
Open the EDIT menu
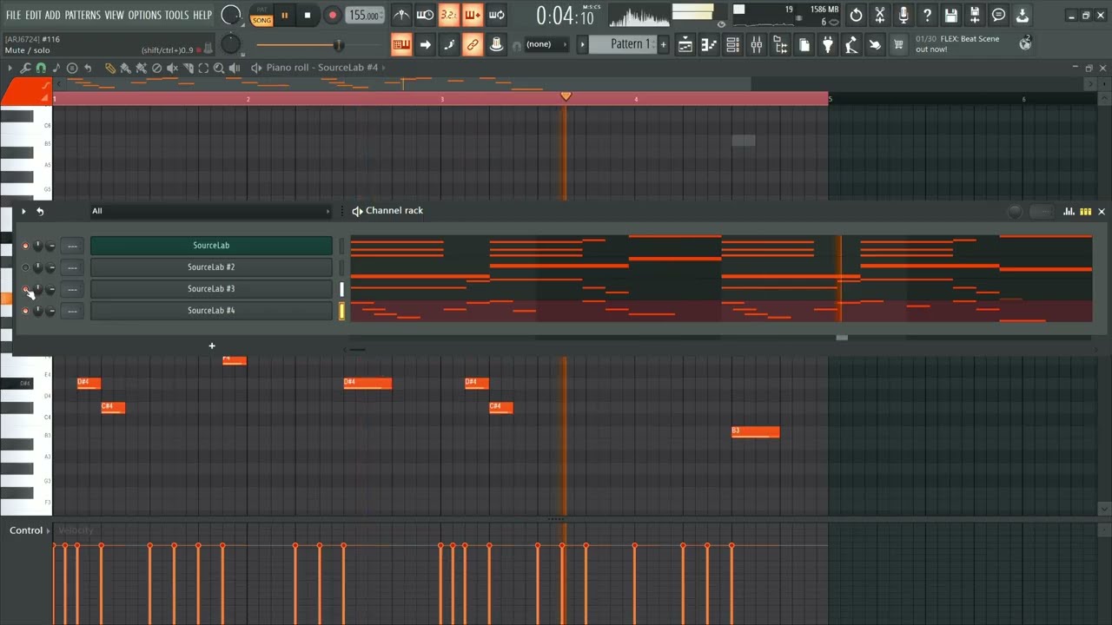point(33,15)
